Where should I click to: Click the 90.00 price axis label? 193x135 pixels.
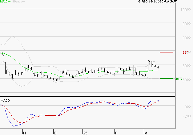point(187,24)
